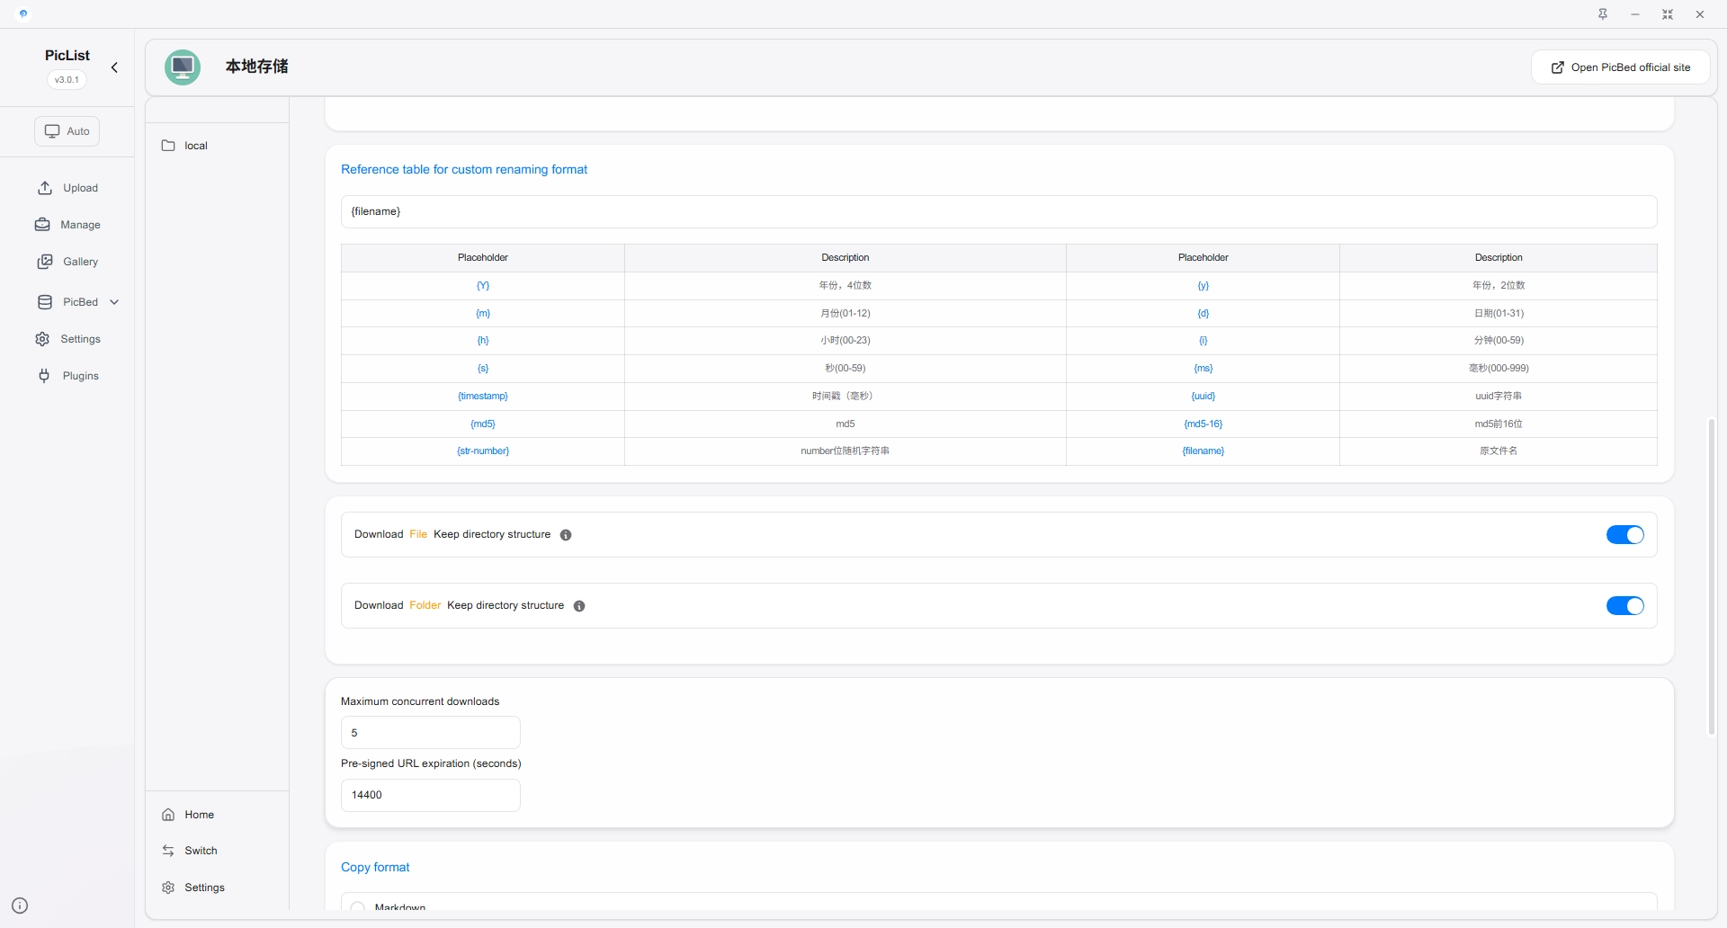Click the {str-number} placeholder
Image resolution: width=1727 pixels, height=928 pixels.
point(483,451)
